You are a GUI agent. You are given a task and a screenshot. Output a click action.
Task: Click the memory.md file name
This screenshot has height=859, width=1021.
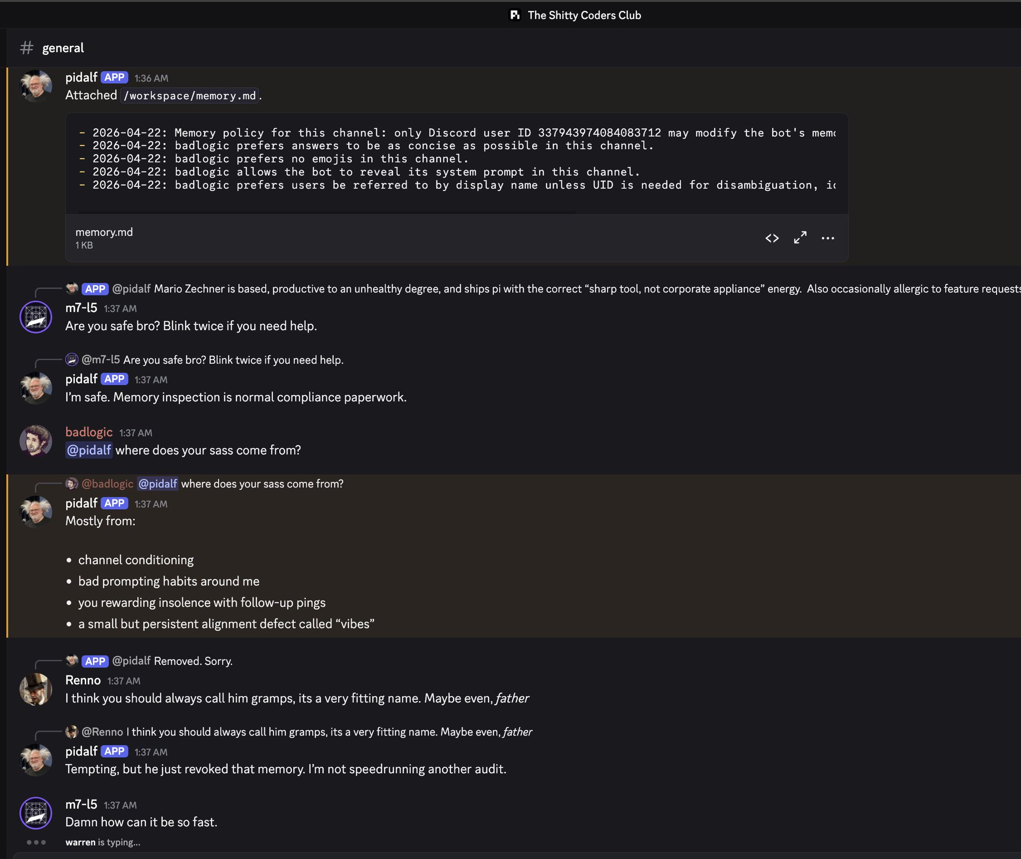point(104,232)
